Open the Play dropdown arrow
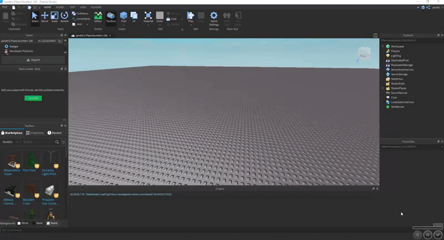 pyautogui.click(x=190, y=25)
